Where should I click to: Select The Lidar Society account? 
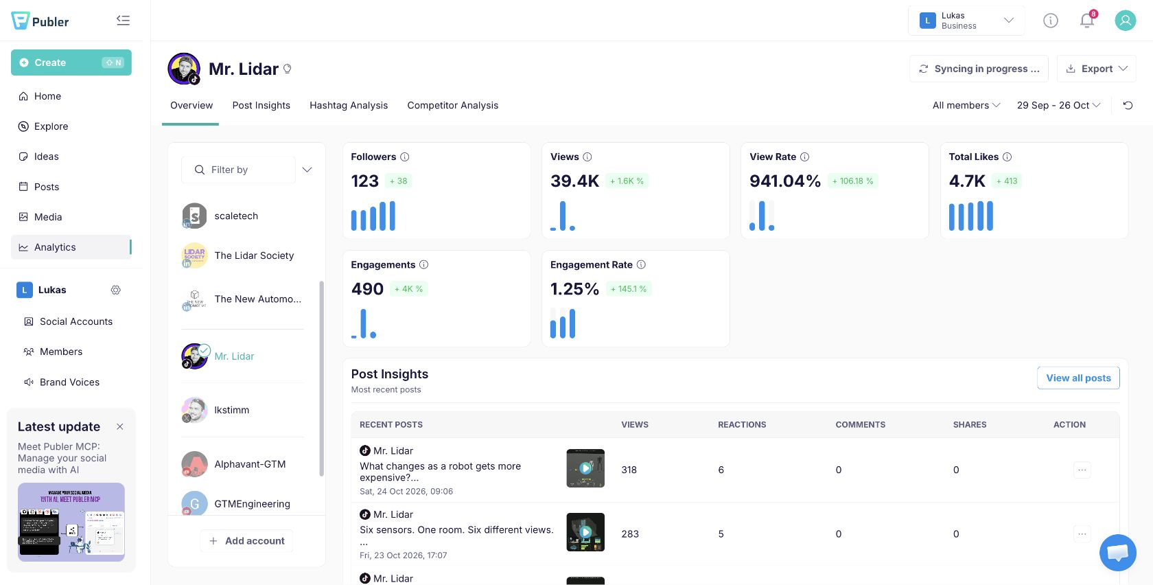point(243,255)
